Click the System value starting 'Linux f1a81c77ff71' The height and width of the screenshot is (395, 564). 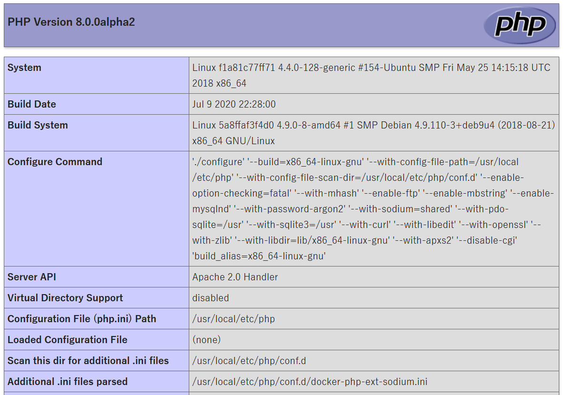[x=371, y=75]
